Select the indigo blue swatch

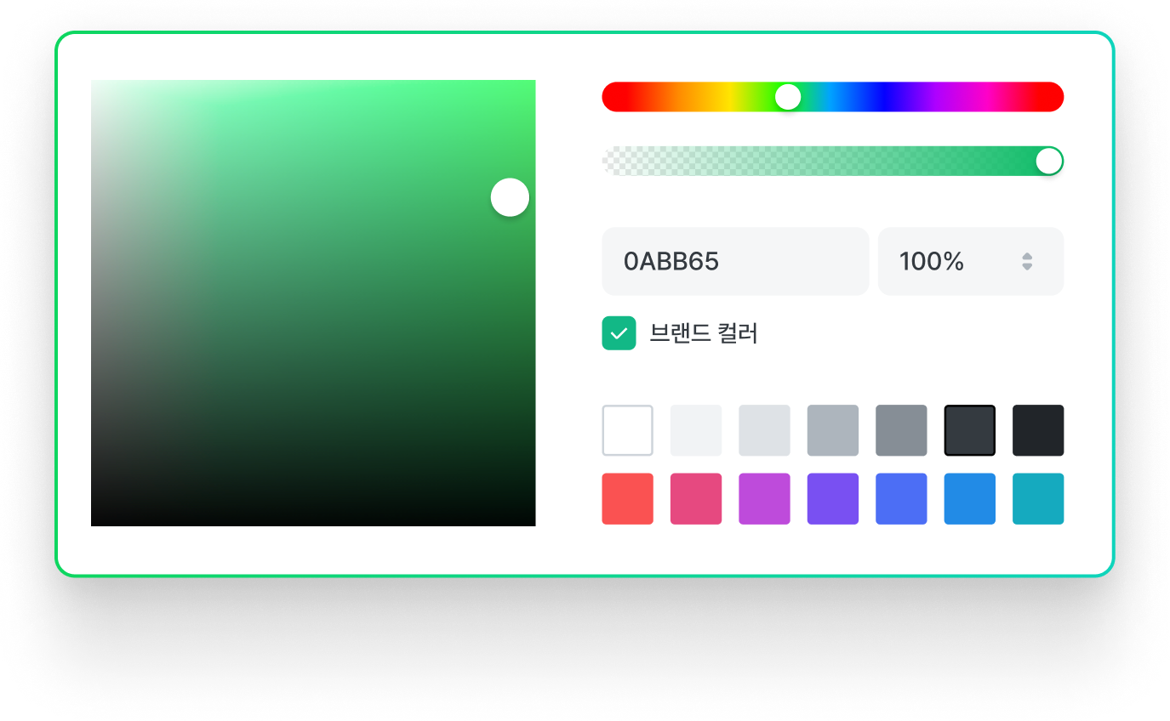901,499
